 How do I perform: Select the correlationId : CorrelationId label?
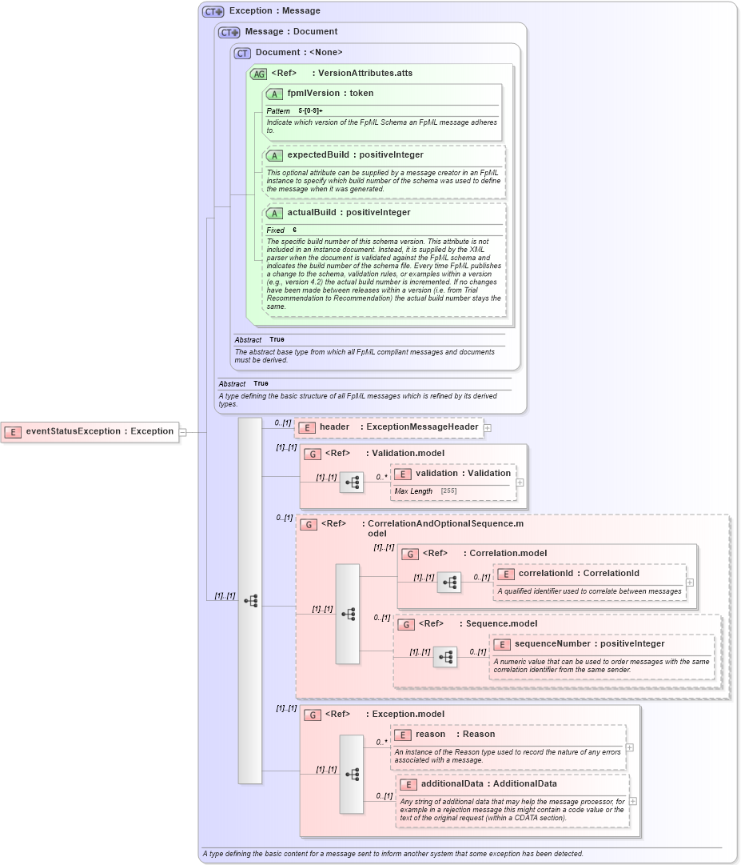click(x=579, y=573)
